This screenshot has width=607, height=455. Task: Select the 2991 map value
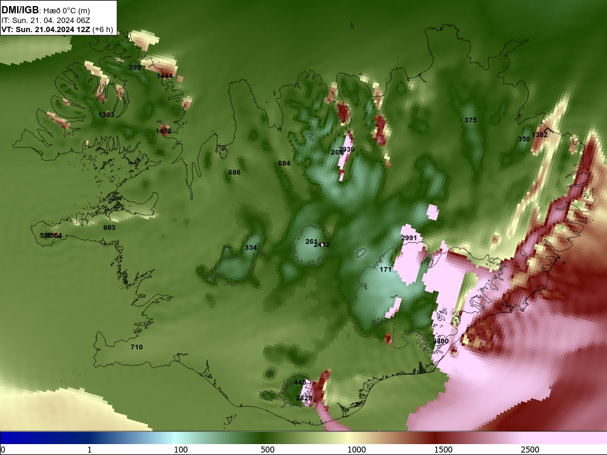click(409, 238)
